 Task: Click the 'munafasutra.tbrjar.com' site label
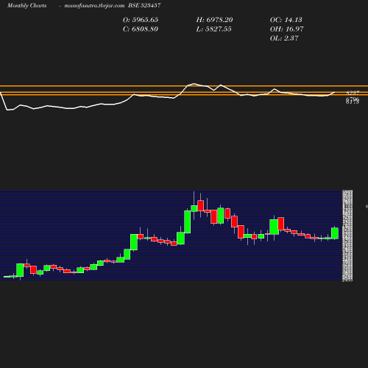(94, 5)
